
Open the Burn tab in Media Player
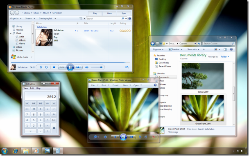point(109,13)
